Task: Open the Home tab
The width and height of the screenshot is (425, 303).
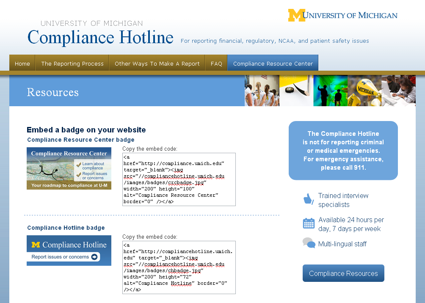Action: (22, 64)
